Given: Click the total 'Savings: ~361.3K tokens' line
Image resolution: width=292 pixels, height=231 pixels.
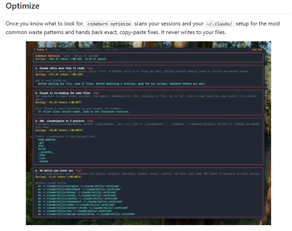Looking at the screenshot, I should click(x=70, y=59).
